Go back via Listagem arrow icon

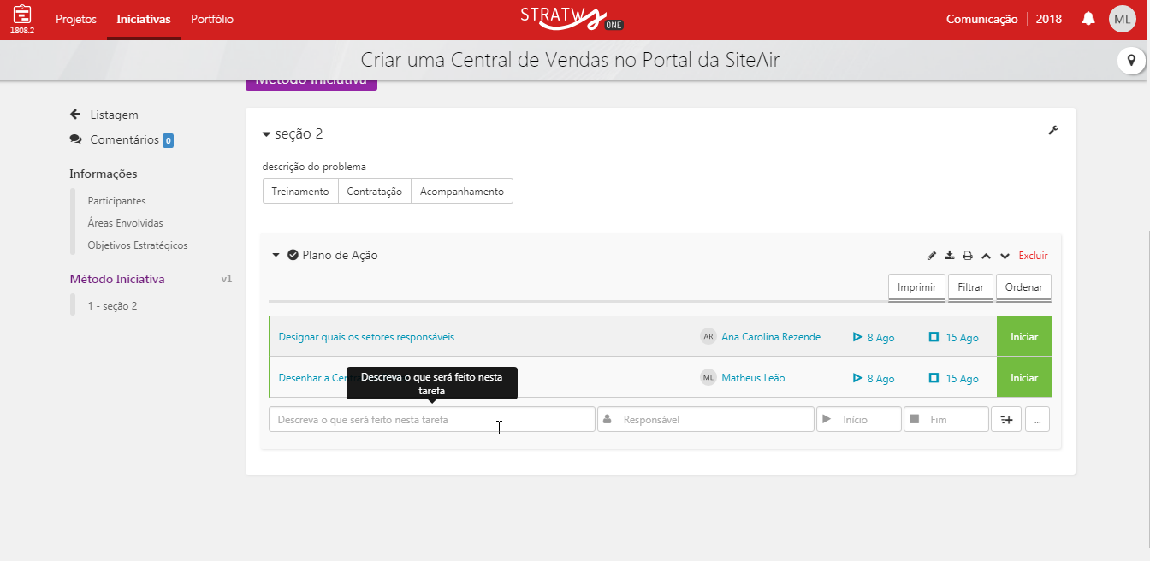point(75,115)
